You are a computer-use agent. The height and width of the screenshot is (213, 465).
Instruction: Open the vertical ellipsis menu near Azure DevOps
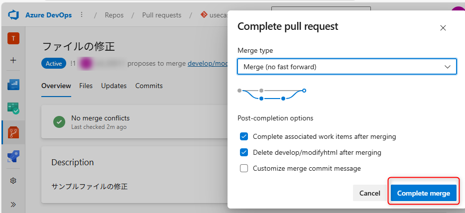[82, 15]
